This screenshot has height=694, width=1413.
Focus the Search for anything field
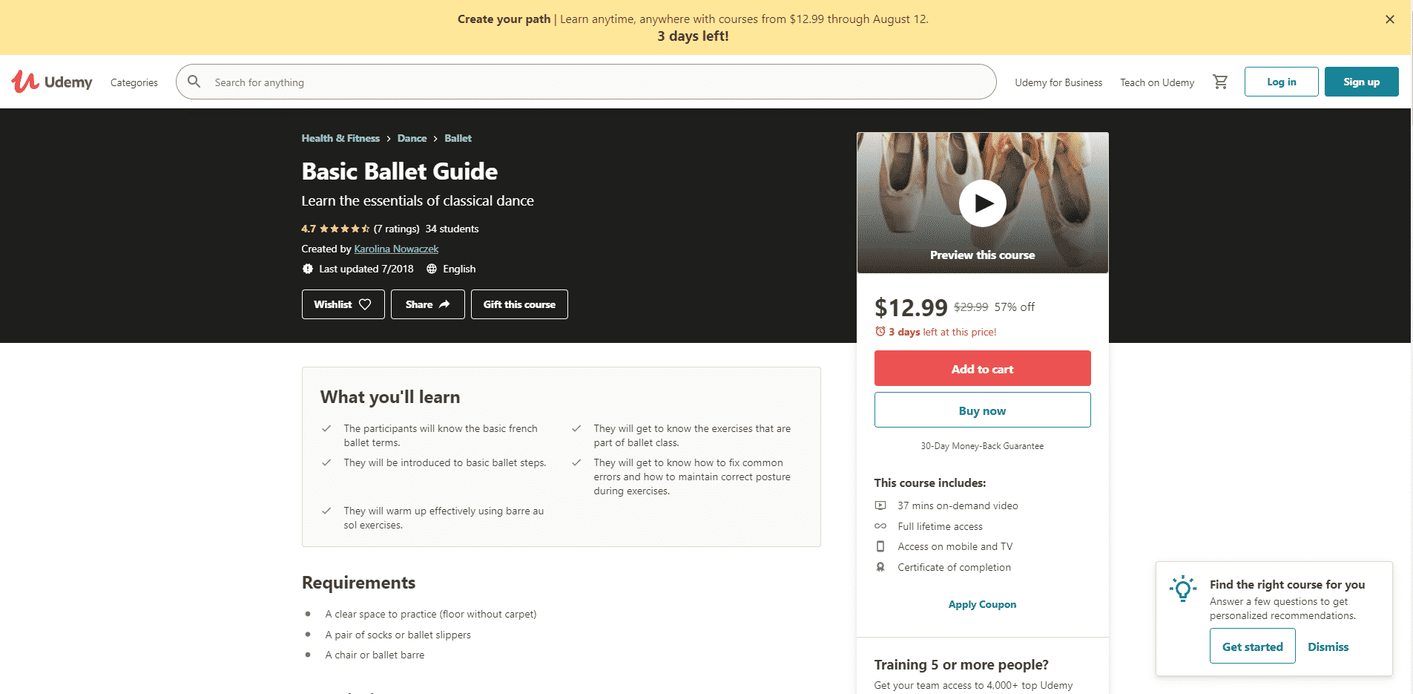(586, 82)
